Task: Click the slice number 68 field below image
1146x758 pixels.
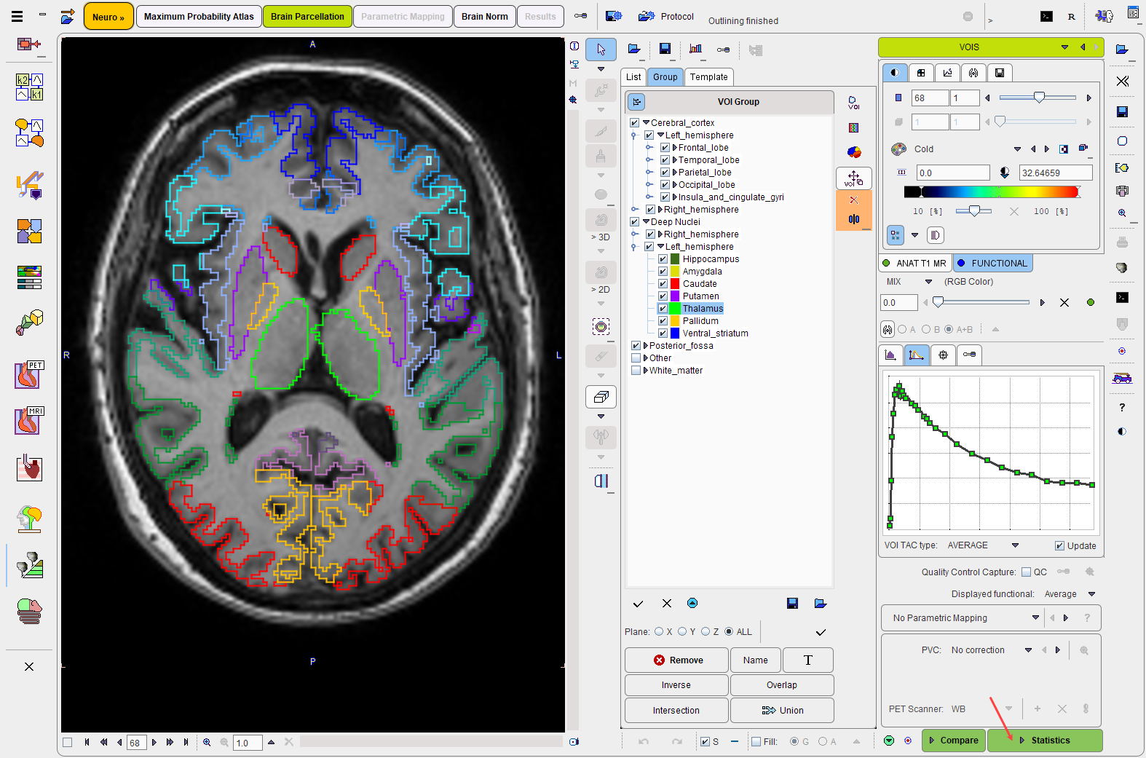Action: [x=137, y=743]
